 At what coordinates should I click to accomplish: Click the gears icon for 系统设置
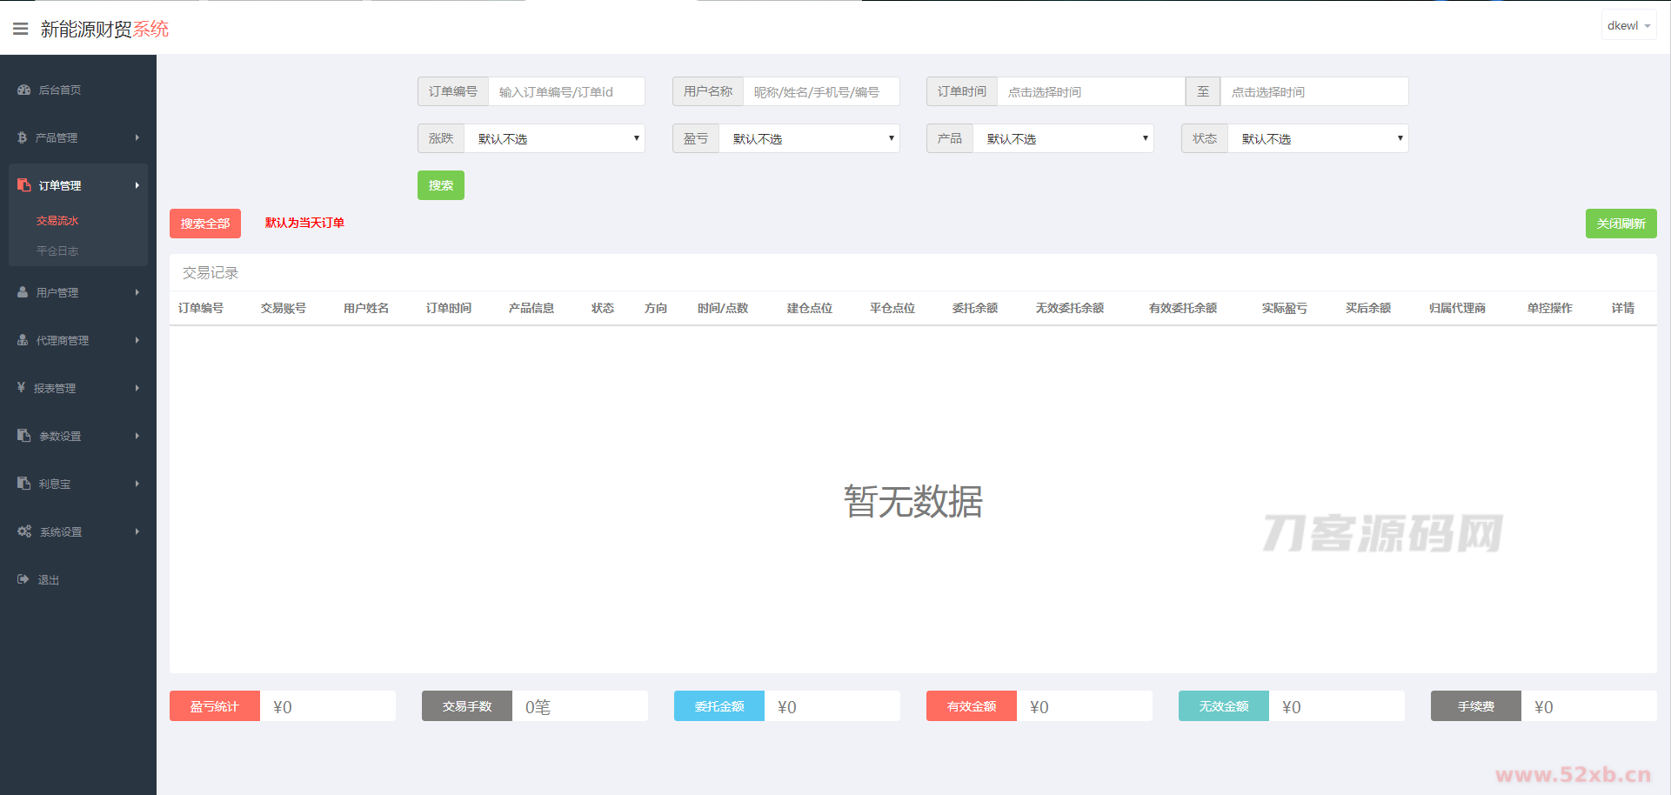click(24, 531)
